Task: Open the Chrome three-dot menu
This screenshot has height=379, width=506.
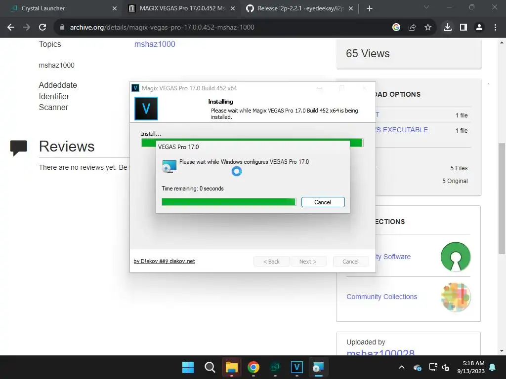Action: pos(495,28)
